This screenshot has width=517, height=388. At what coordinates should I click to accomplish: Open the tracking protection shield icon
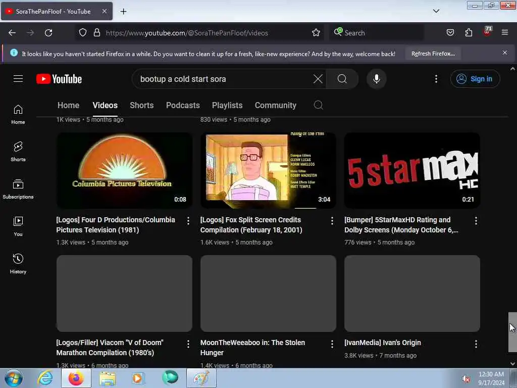pos(83,33)
